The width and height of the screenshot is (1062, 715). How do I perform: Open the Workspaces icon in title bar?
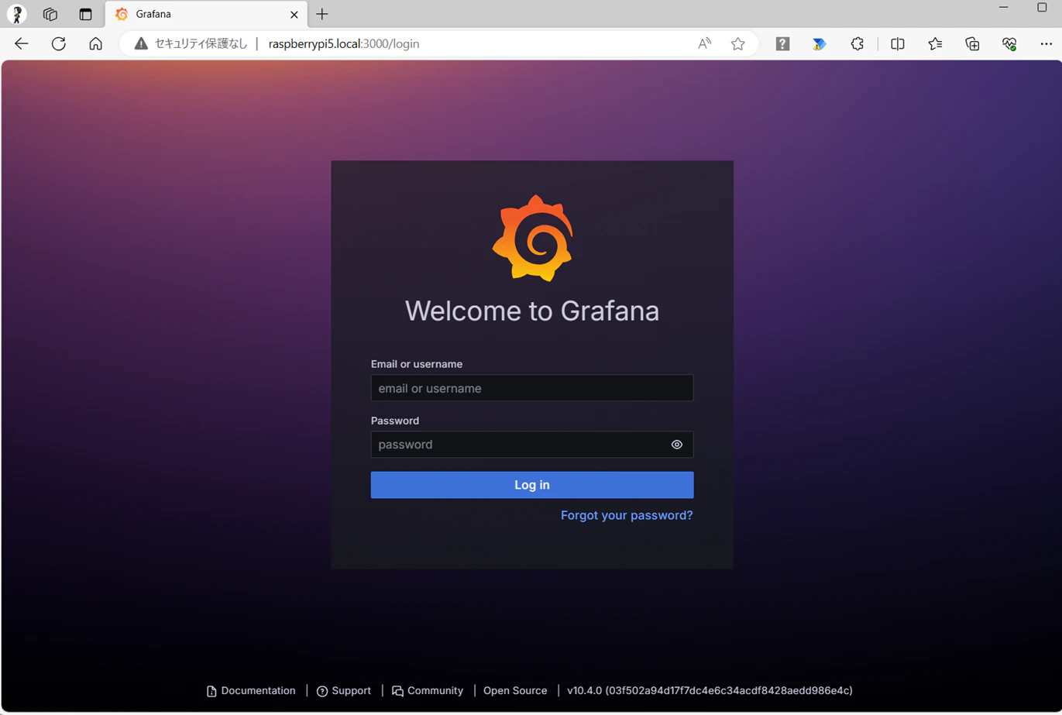click(50, 14)
